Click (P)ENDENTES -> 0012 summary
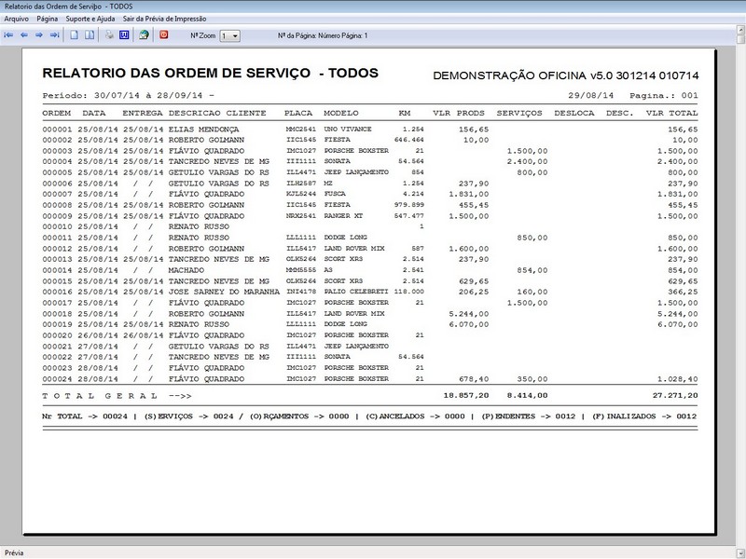 [x=528, y=416]
